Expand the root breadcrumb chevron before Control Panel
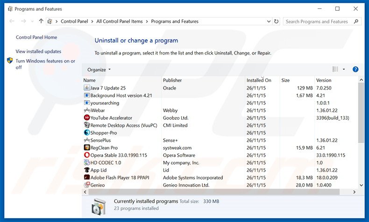Image resolution: width=369 pixels, height=222 pixels. tap(57, 21)
